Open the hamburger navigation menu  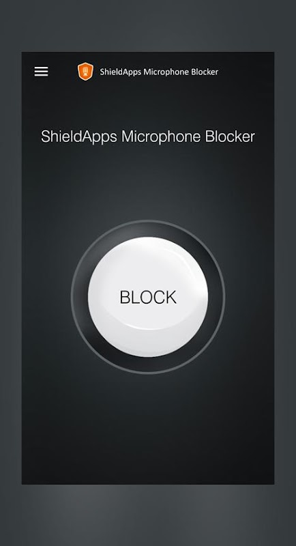(x=41, y=72)
